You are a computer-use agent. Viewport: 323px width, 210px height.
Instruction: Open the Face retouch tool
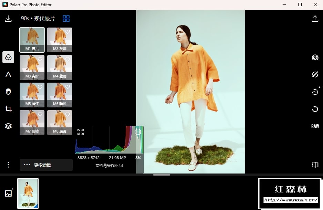8,92
